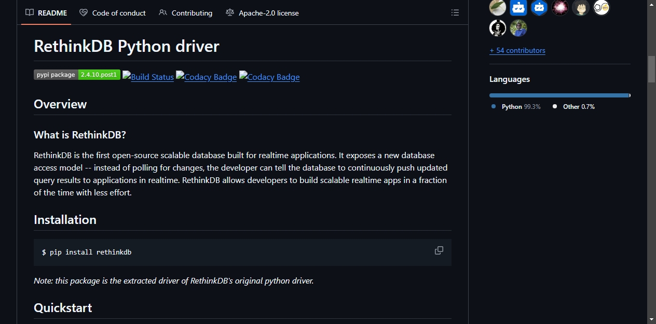656x324 pixels.
Task: Click the vertical scrollbar thumb
Action: tap(651, 68)
